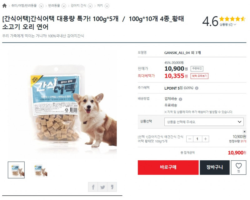Screen dimensions: 250x200
Task: Show LPOINT info tooltip icon
Action: pos(197,88)
